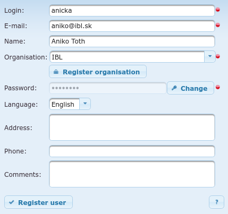This screenshot has width=228, height=214.
Task: Click the checkmark icon on Register user
Action: [x=12, y=202]
